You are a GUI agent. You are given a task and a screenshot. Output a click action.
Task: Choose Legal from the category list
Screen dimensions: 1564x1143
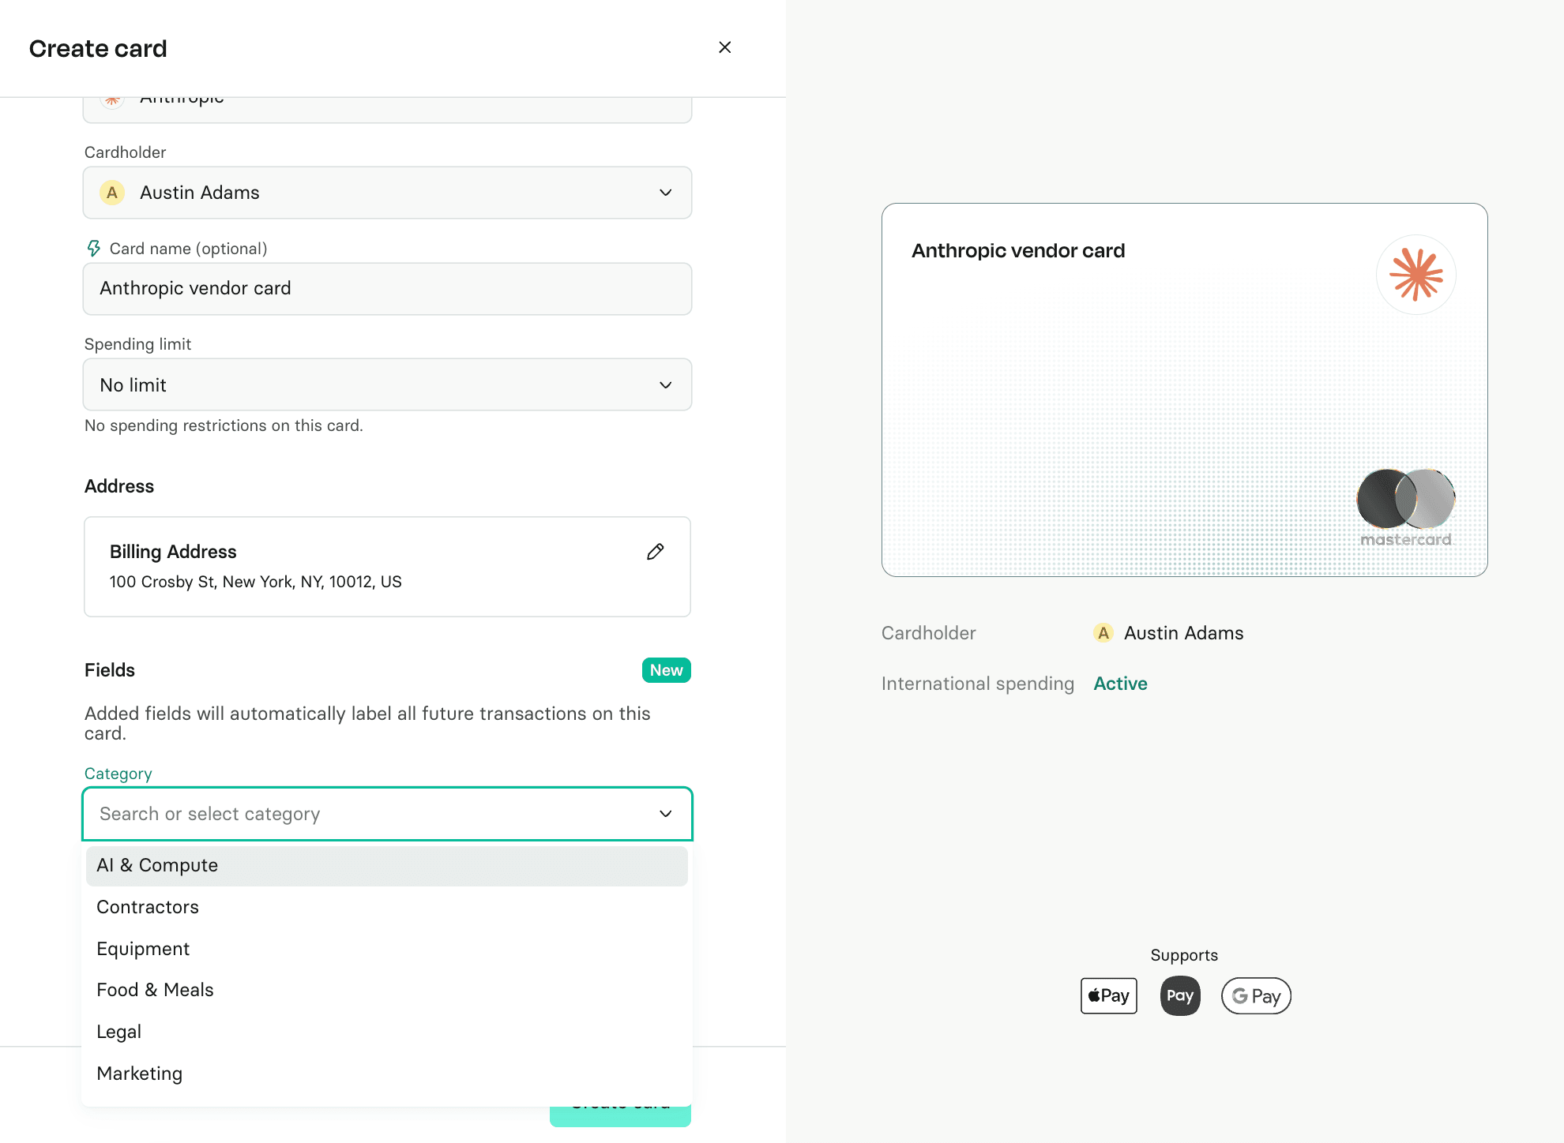387,1032
